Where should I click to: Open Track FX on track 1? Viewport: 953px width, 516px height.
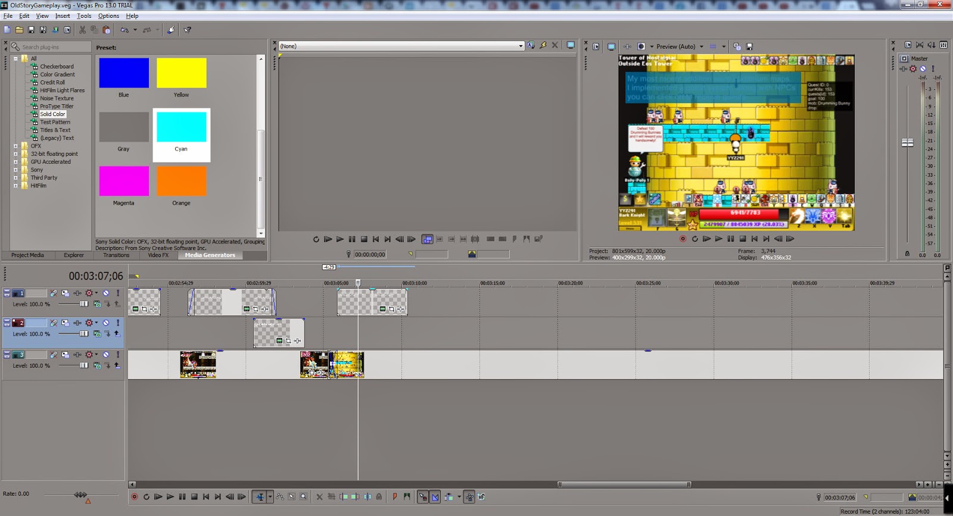[x=89, y=293]
